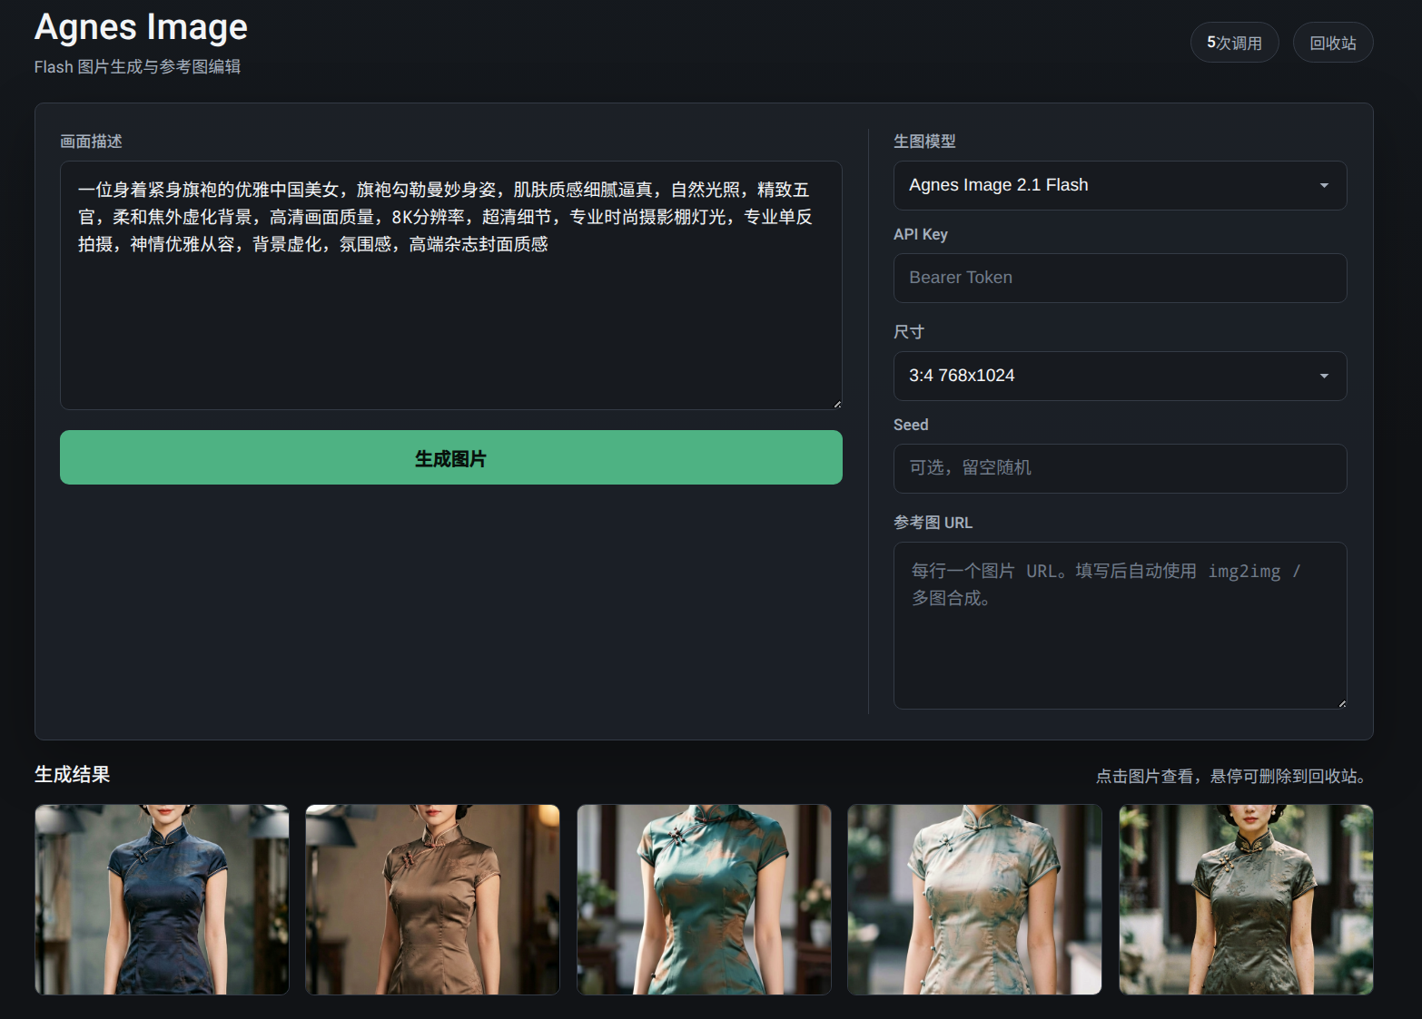Screen dimensions: 1422x1019
Task: Open the 生图模型 Agnes Image 2.1 Flash dropdown
Action: pos(1120,185)
